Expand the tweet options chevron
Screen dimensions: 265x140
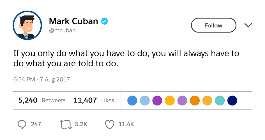[x=248, y=25]
